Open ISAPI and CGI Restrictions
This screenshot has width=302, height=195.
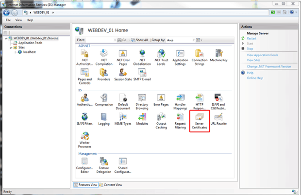tap(218, 102)
